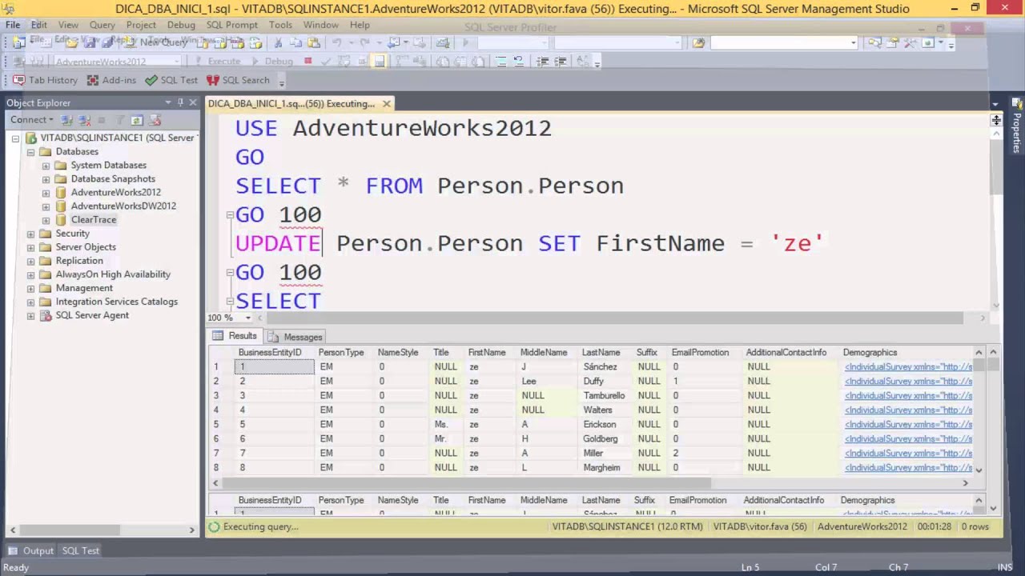
Task: Launch SQL Test from the toolbar
Action: [171, 80]
